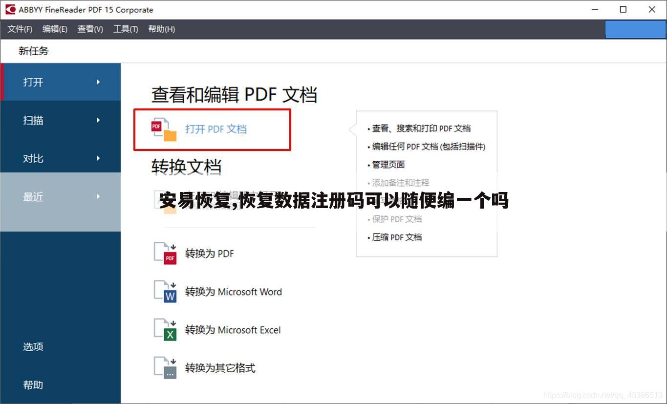
Task: Open 帮助 at the sidebar bottom
Action: coord(33,384)
